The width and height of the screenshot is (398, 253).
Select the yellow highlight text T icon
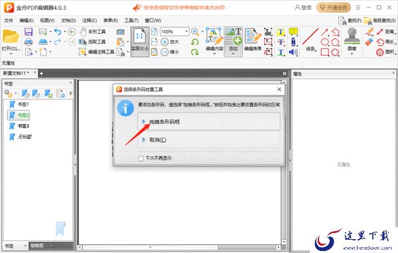281,32
